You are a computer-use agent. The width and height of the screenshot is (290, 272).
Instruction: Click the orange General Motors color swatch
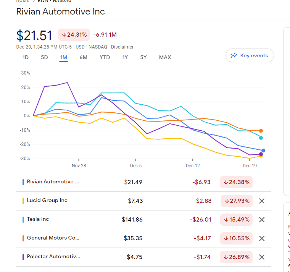23,238
